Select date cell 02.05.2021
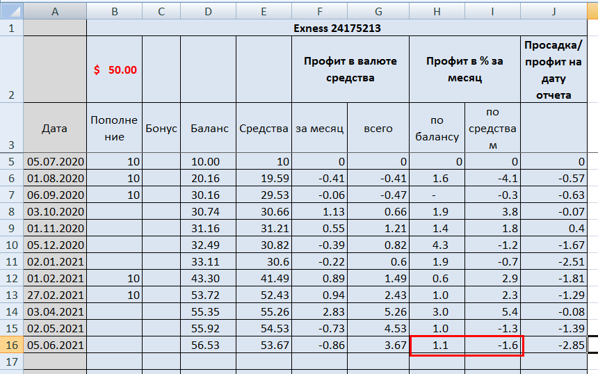The height and width of the screenshot is (374, 598). 55,328
